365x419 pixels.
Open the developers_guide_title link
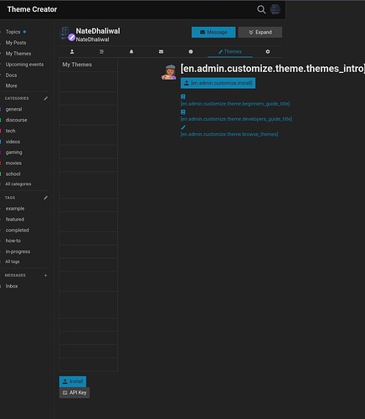(236, 119)
